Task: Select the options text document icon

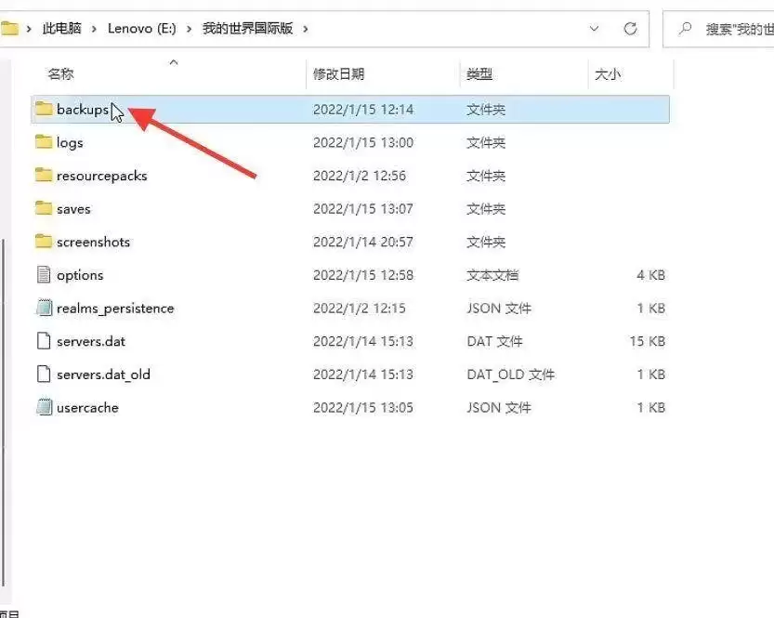Action: click(x=44, y=274)
